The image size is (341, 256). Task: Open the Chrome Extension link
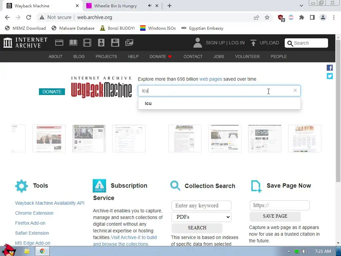[x=34, y=213]
